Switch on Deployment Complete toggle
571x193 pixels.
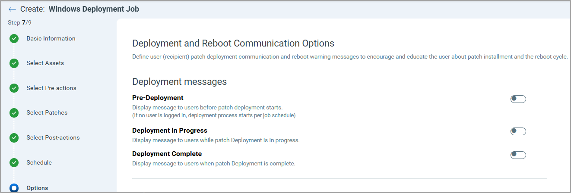pos(518,155)
